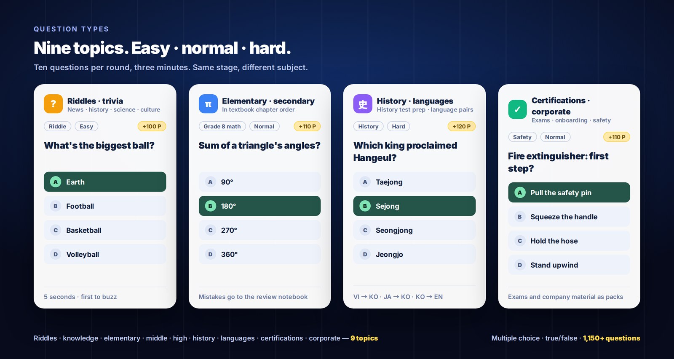Choose Stand upwind as the answer
Image resolution: width=674 pixels, height=359 pixels.
569,265
